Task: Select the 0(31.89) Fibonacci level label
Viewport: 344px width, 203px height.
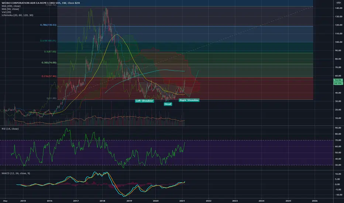Action: pyautogui.click(x=51, y=98)
